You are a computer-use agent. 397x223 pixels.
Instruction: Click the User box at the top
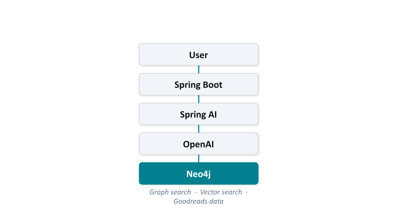198,55
